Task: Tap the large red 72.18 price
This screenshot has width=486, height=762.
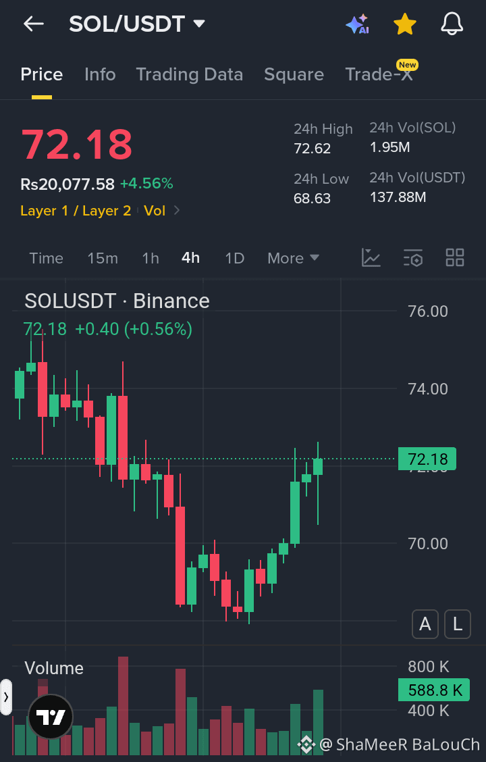Action: [77, 144]
